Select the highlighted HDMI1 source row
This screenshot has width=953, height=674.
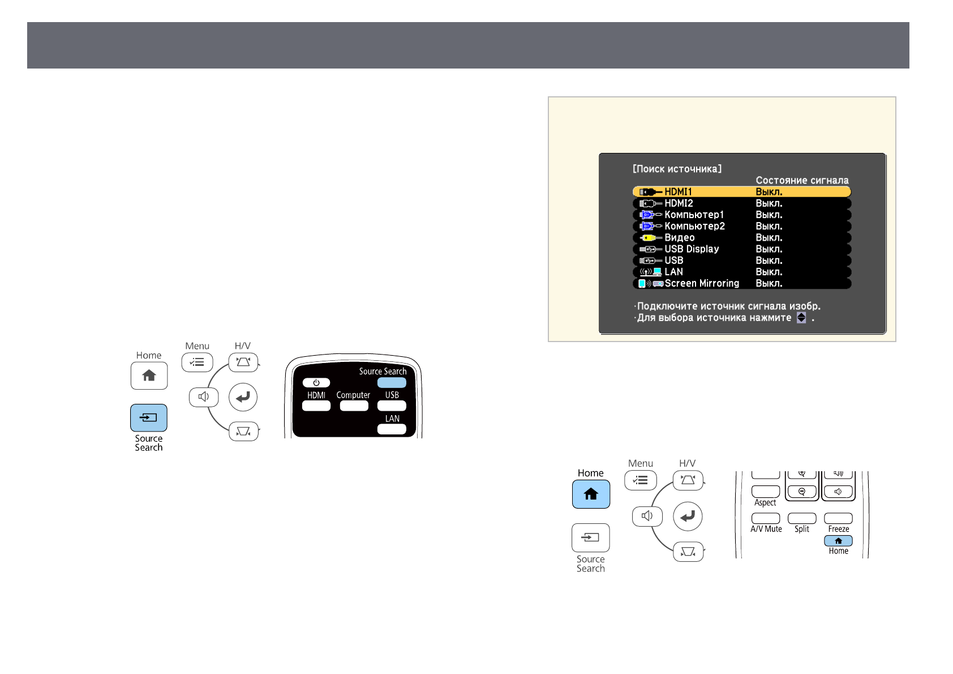pos(741,192)
